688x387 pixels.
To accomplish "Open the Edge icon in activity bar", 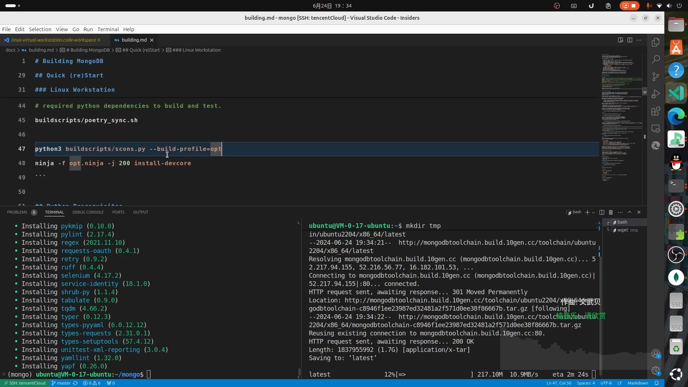I will click(656, 145).
